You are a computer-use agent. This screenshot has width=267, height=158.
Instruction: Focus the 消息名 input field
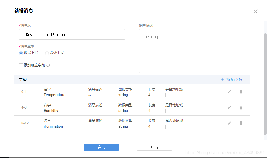72,34
